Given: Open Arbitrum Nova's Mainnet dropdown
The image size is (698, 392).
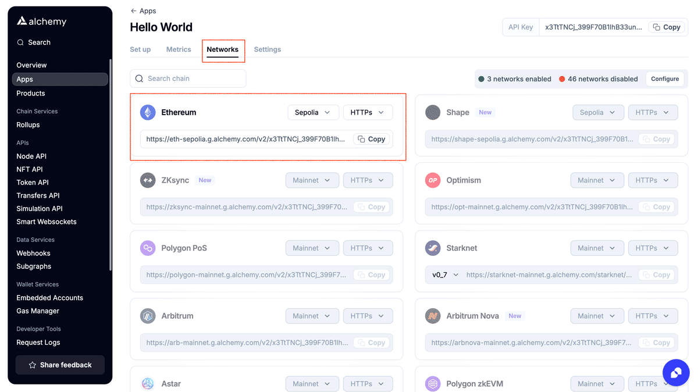Looking at the screenshot, I should (x=597, y=316).
